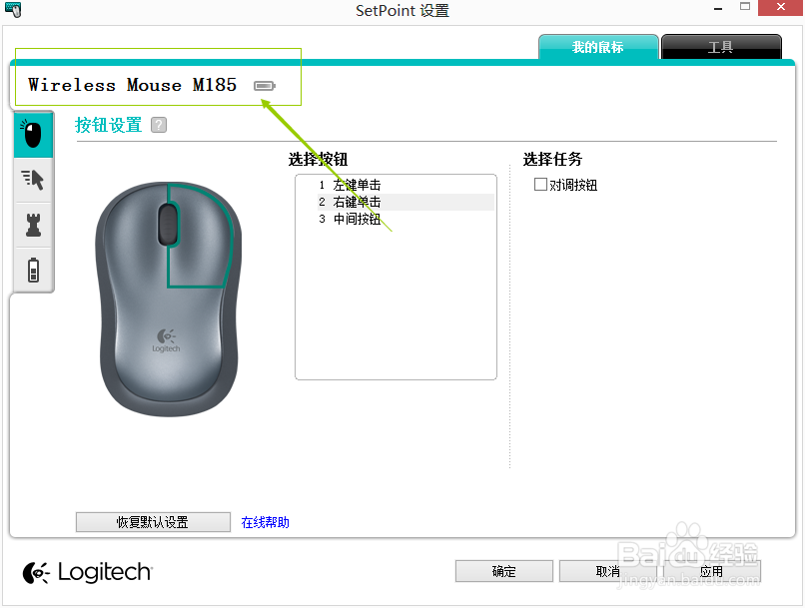The image size is (805, 608).
Task: Close the SetPoint 设置 window
Action: 780,8
